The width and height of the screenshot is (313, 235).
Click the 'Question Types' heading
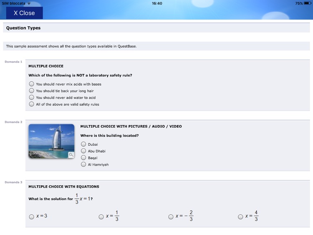(23, 28)
